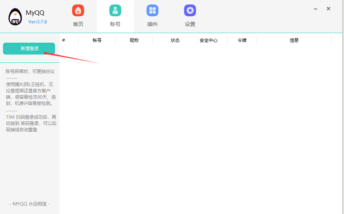This screenshot has width=344, height=214.
Task: Click the Ver:3.7.6 version link
Action: pos(38,22)
